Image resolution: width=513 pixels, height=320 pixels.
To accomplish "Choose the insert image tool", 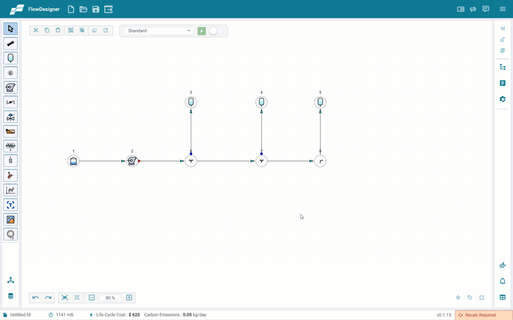I will tap(10, 220).
